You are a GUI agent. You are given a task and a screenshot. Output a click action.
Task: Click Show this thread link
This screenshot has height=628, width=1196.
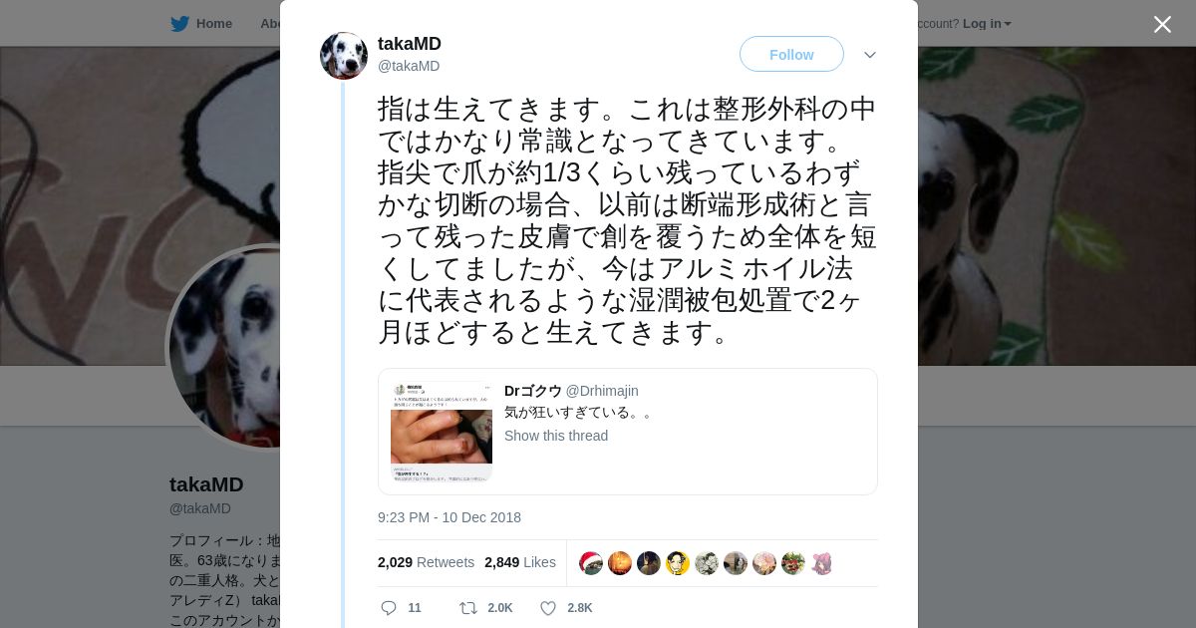(x=556, y=436)
